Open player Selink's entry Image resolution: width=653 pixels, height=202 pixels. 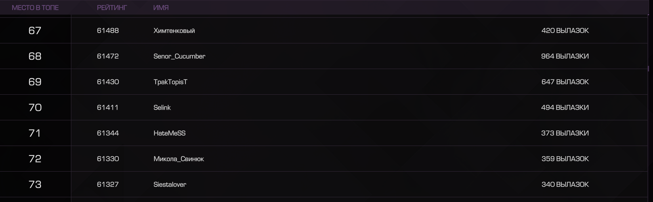[162, 108]
